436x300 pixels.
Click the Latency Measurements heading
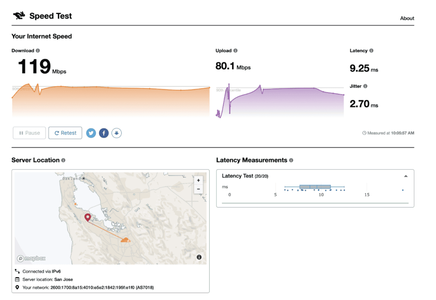point(252,160)
